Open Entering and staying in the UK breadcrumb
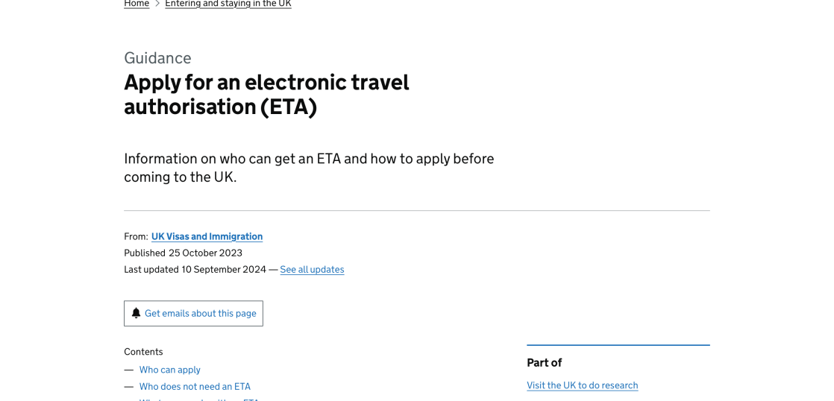 coord(228,4)
